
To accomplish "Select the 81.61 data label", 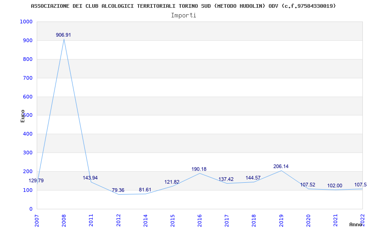I will (145, 190).
